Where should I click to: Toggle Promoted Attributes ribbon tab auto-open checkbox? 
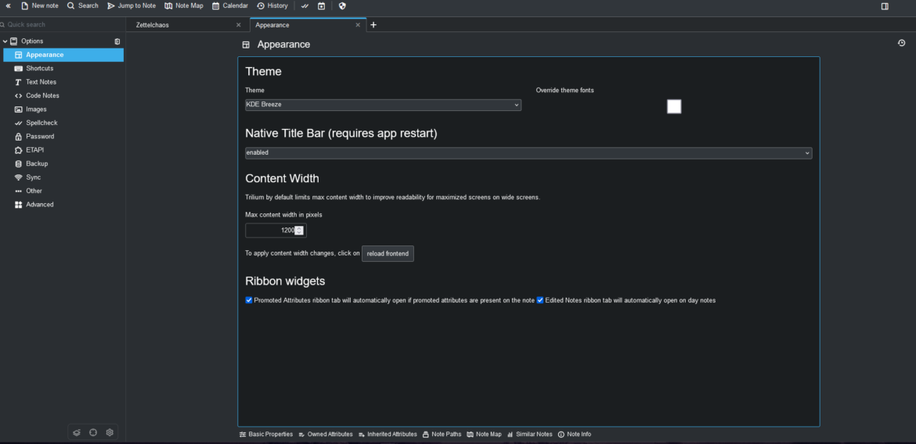point(249,300)
